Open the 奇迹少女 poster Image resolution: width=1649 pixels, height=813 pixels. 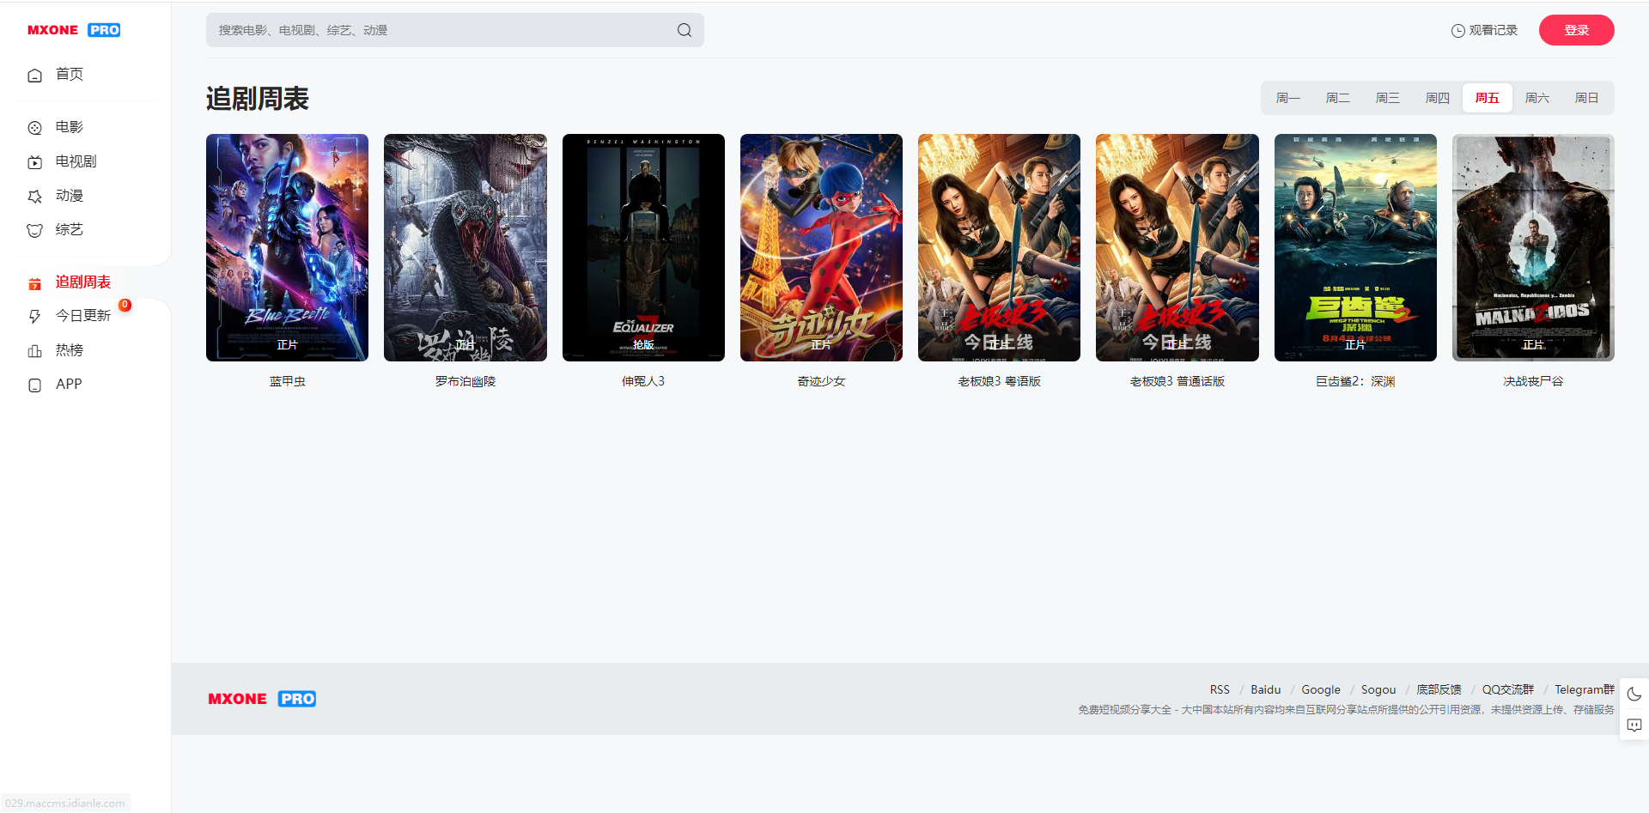click(821, 247)
